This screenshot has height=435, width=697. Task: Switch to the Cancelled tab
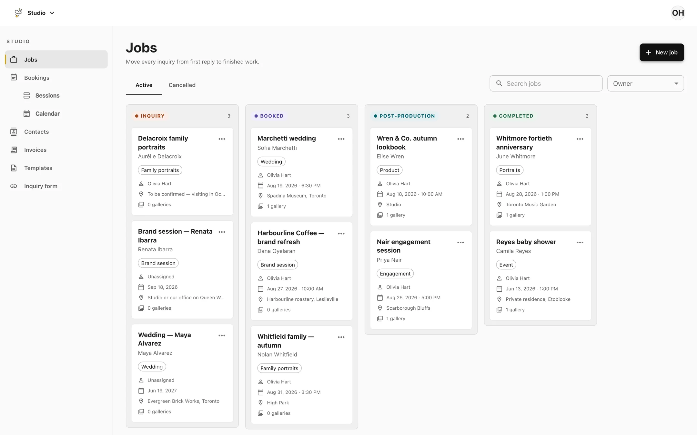[182, 85]
